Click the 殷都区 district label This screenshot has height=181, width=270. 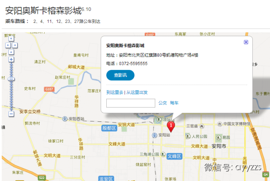click(x=109, y=128)
